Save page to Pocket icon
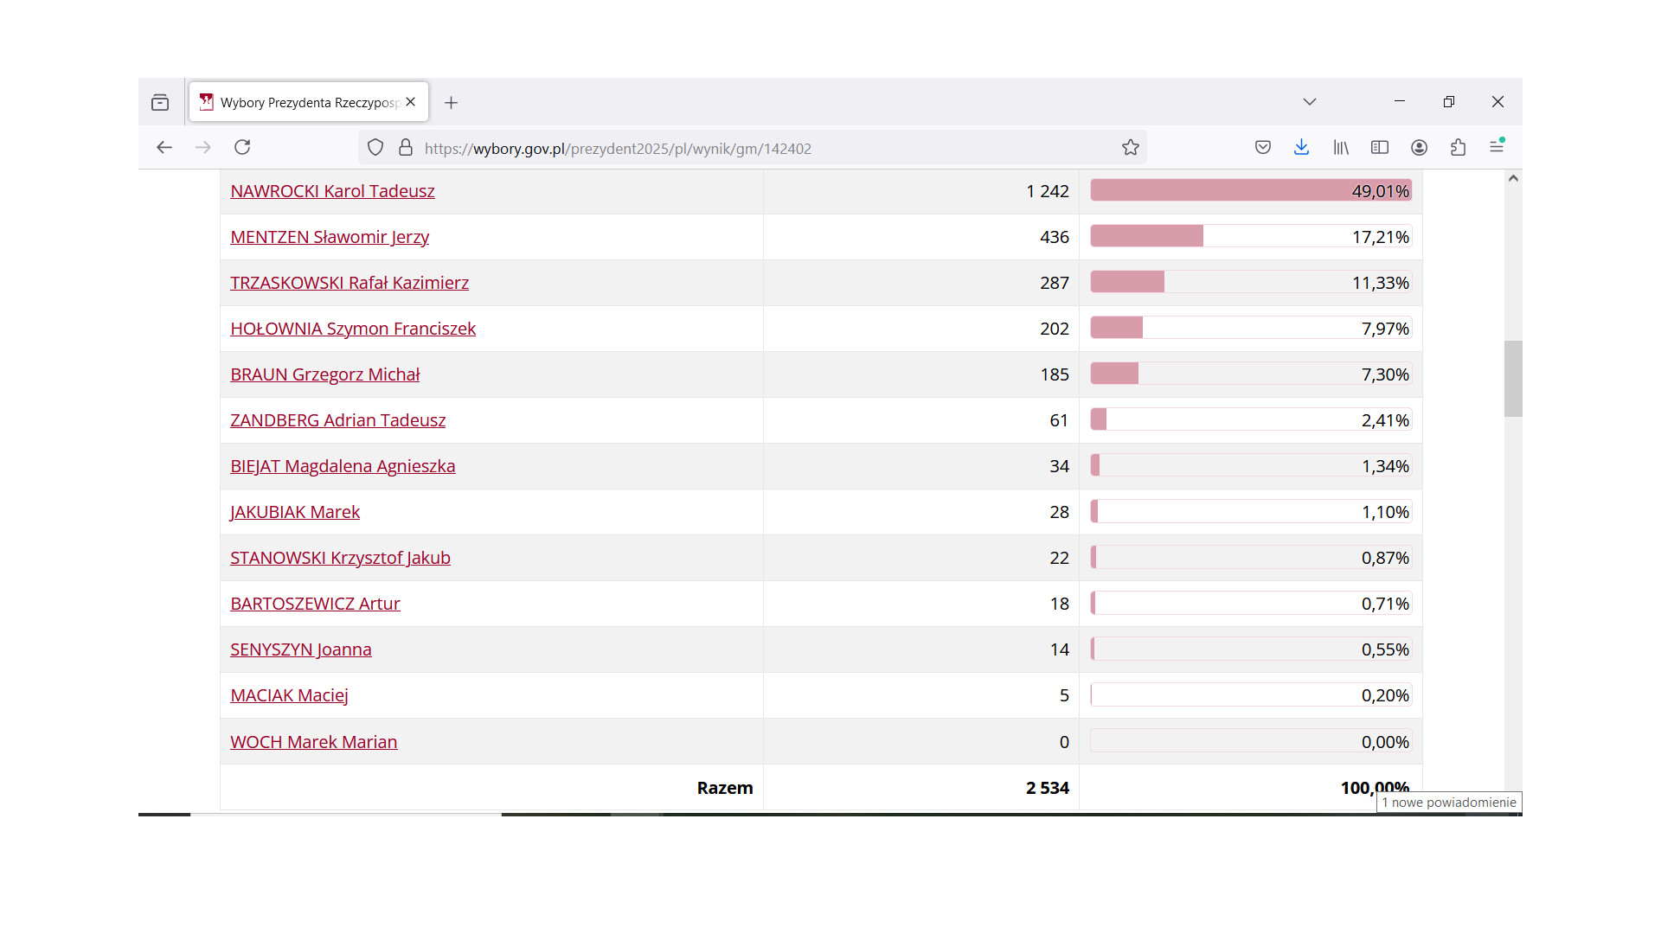The height and width of the screenshot is (934, 1661). (1263, 147)
